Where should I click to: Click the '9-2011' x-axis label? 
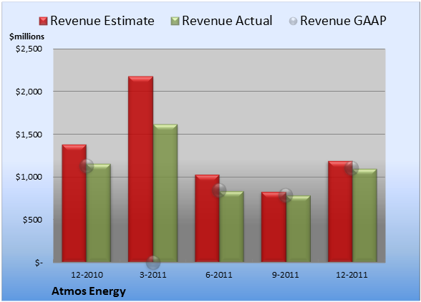point(286,275)
